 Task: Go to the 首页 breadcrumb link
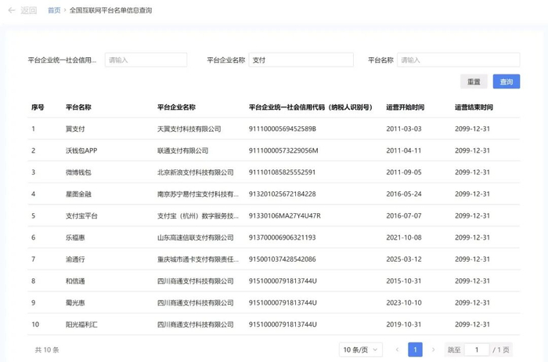pos(54,11)
